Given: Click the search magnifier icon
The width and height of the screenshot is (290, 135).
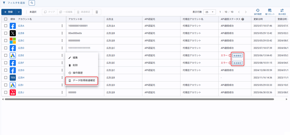Looking at the screenshot, I should [32, 3].
